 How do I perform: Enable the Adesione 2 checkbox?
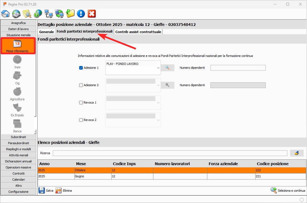point(81,85)
